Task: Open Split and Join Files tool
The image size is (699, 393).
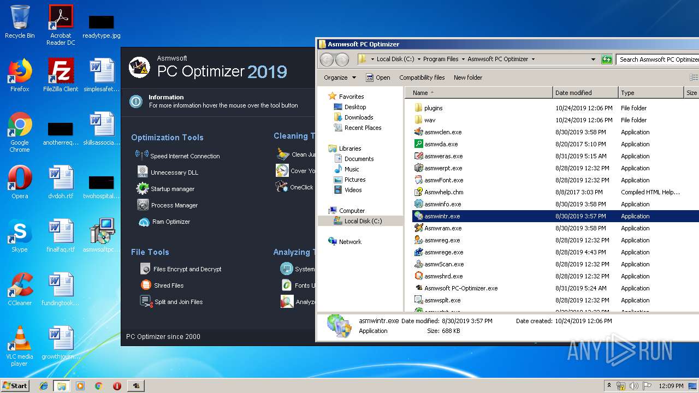Action: click(x=171, y=301)
